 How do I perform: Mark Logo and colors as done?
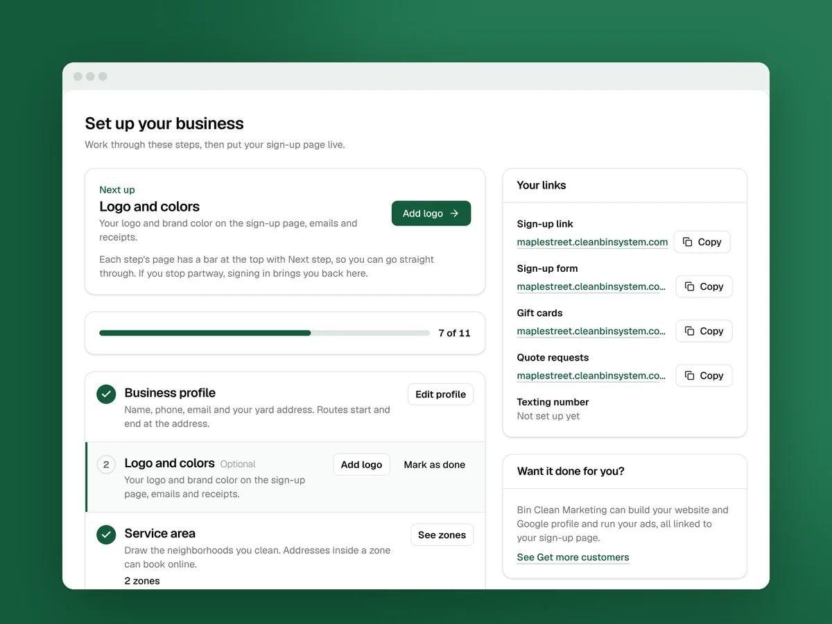tap(435, 465)
